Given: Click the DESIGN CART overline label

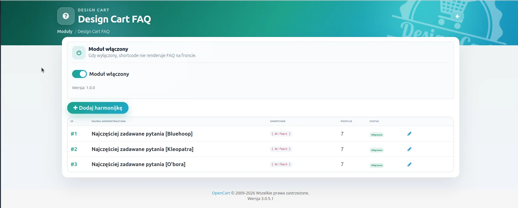Looking at the screenshot, I should (x=94, y=10).
